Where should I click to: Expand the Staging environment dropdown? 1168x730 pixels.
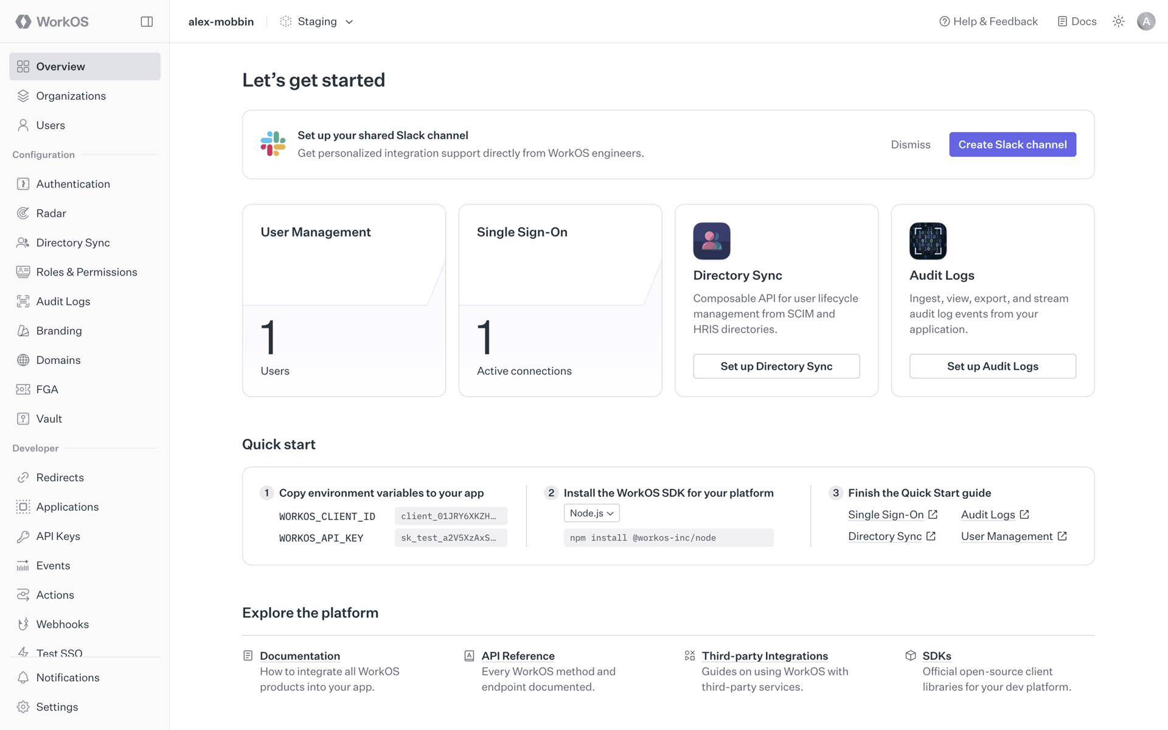[x=316, y=21]
